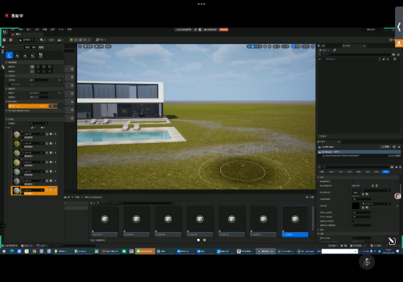Image resolution: width=403 pixels, height=282 pixels.
Task: Open the Windows Start menu
Action: pos(3,251)
